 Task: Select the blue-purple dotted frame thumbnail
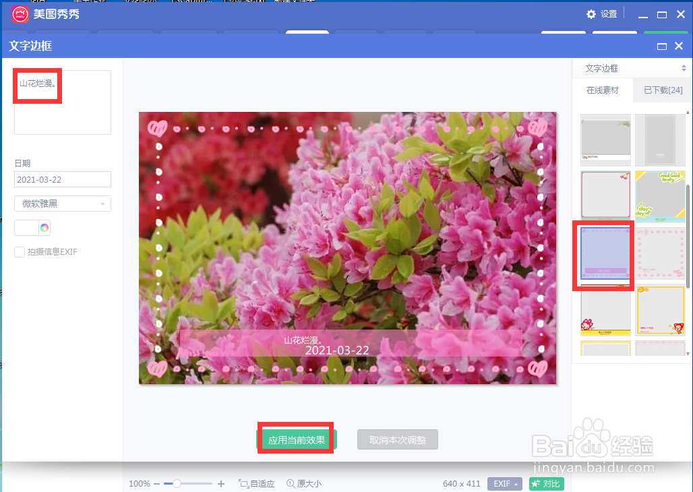pyautogui.click(x=605, y=253)
